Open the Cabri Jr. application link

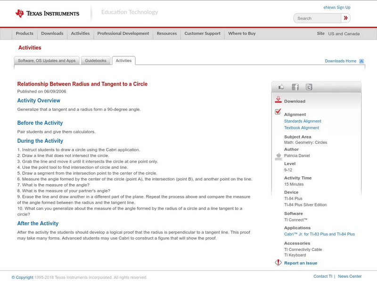pyautogui.click(x=319, y=234)
